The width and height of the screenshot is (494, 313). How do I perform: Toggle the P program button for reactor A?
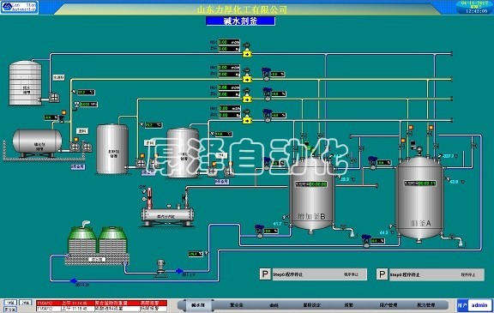(382, 274)
